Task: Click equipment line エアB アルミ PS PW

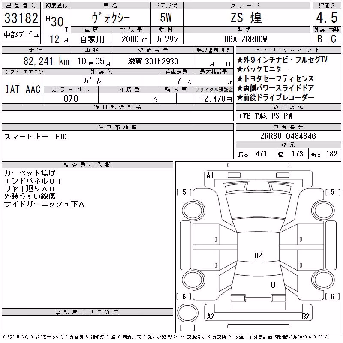Action: coord(265,116)
